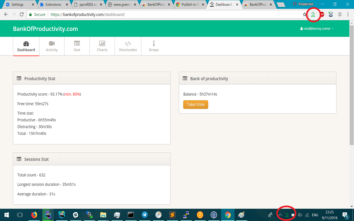Click the Secure padlock site info

[37, 14]
